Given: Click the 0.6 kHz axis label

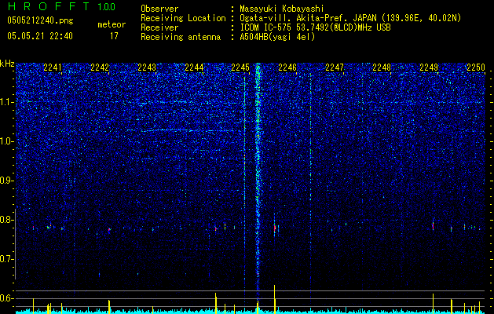Looking at the screenshot, I should 6,298.
